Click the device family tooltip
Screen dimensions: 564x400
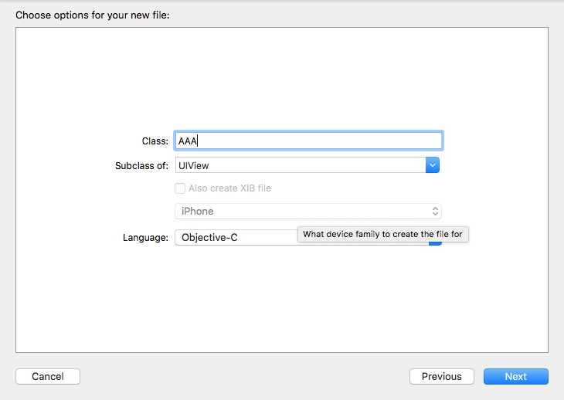coord(382,234)
